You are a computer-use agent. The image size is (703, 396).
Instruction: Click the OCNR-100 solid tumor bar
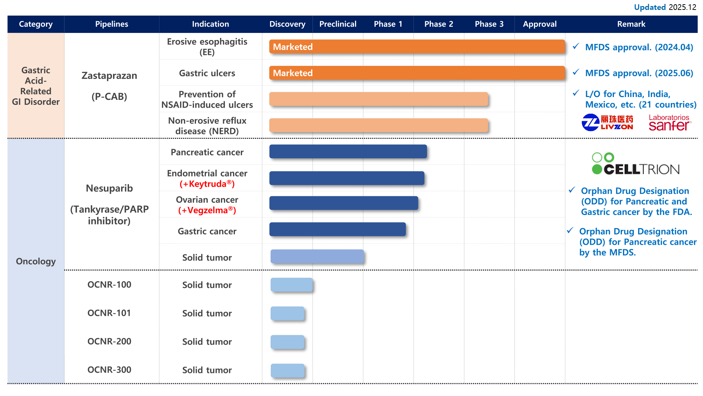point(291,285)
